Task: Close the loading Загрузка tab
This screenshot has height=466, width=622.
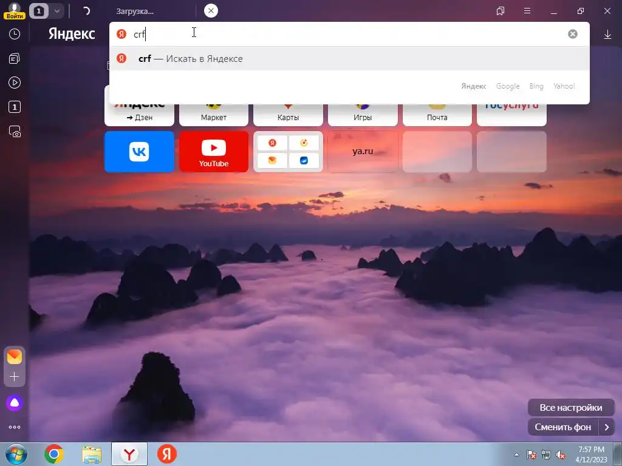Action: pos(211,11)
